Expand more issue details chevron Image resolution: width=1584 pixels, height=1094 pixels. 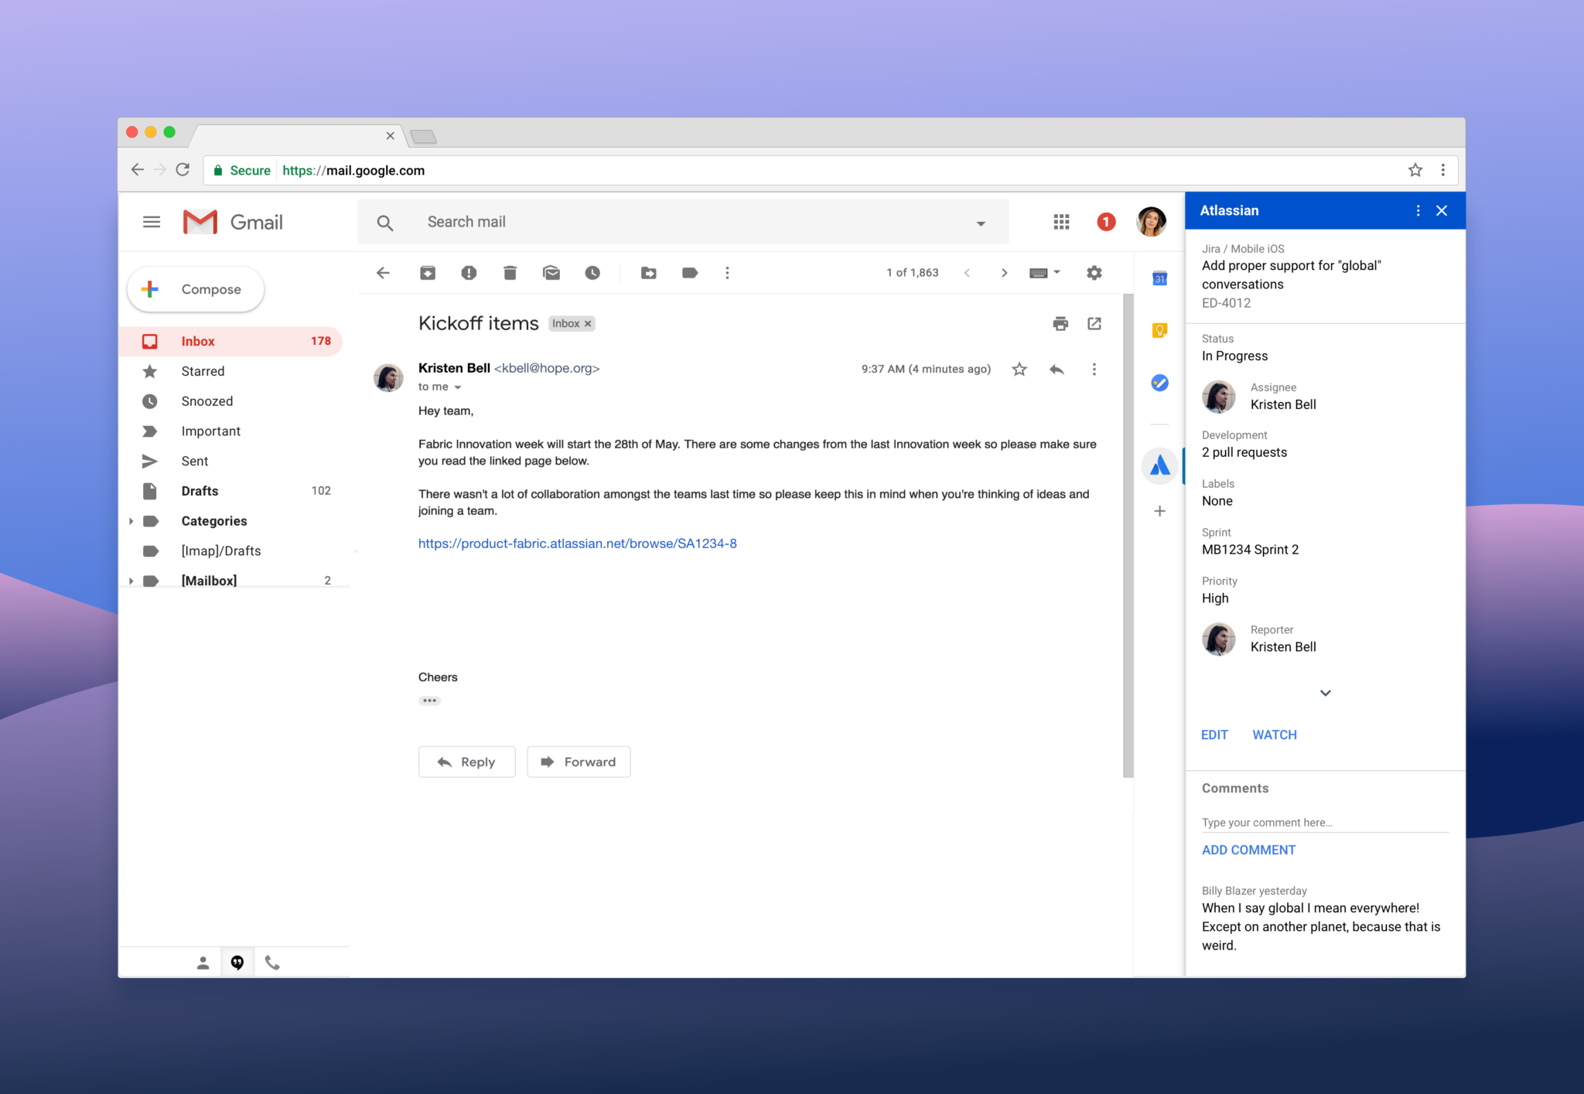pyautogui.click(x=1325, y=693)
